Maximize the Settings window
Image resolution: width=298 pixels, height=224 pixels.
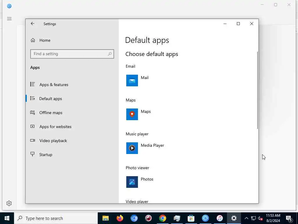point(238,24)
